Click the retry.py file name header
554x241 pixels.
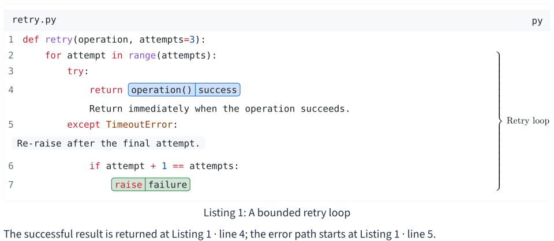click(34, 20)
